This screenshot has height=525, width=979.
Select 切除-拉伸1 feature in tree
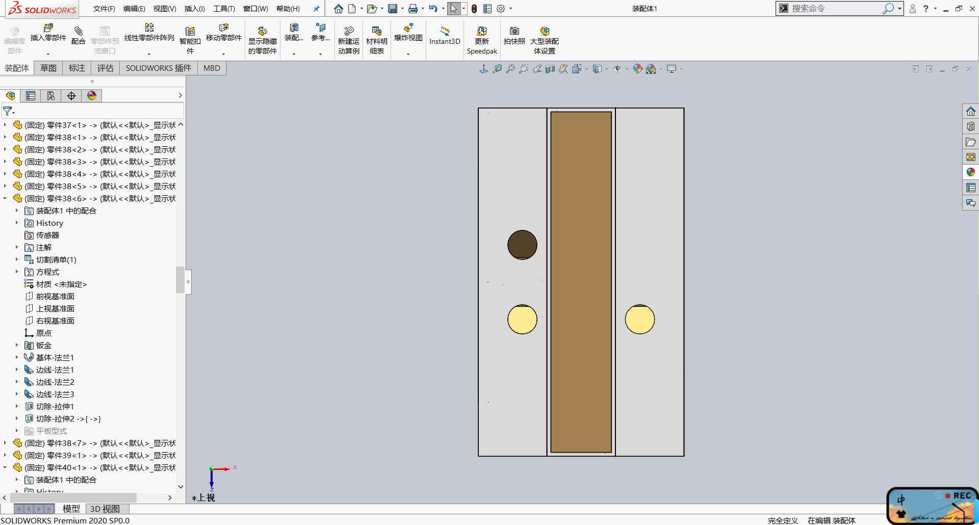pyautogui.click(x=55, y=406)
